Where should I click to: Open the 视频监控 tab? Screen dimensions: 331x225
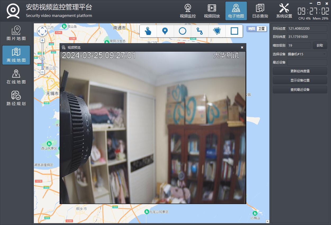tap(188, 11)
